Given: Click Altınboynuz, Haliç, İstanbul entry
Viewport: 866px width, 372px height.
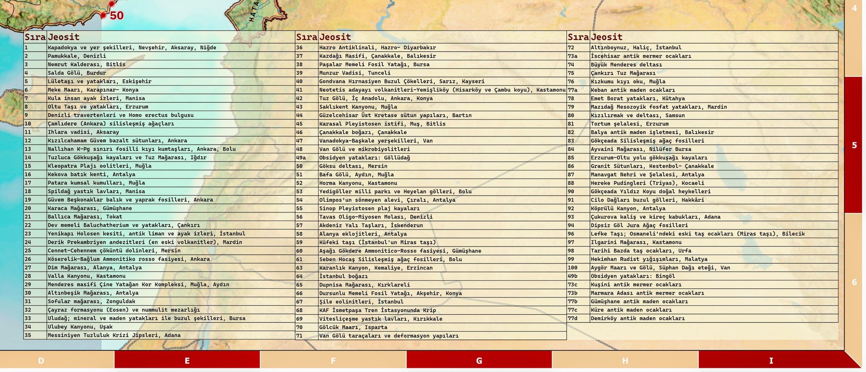Looking at the screenshot, I should click(636, 47).
